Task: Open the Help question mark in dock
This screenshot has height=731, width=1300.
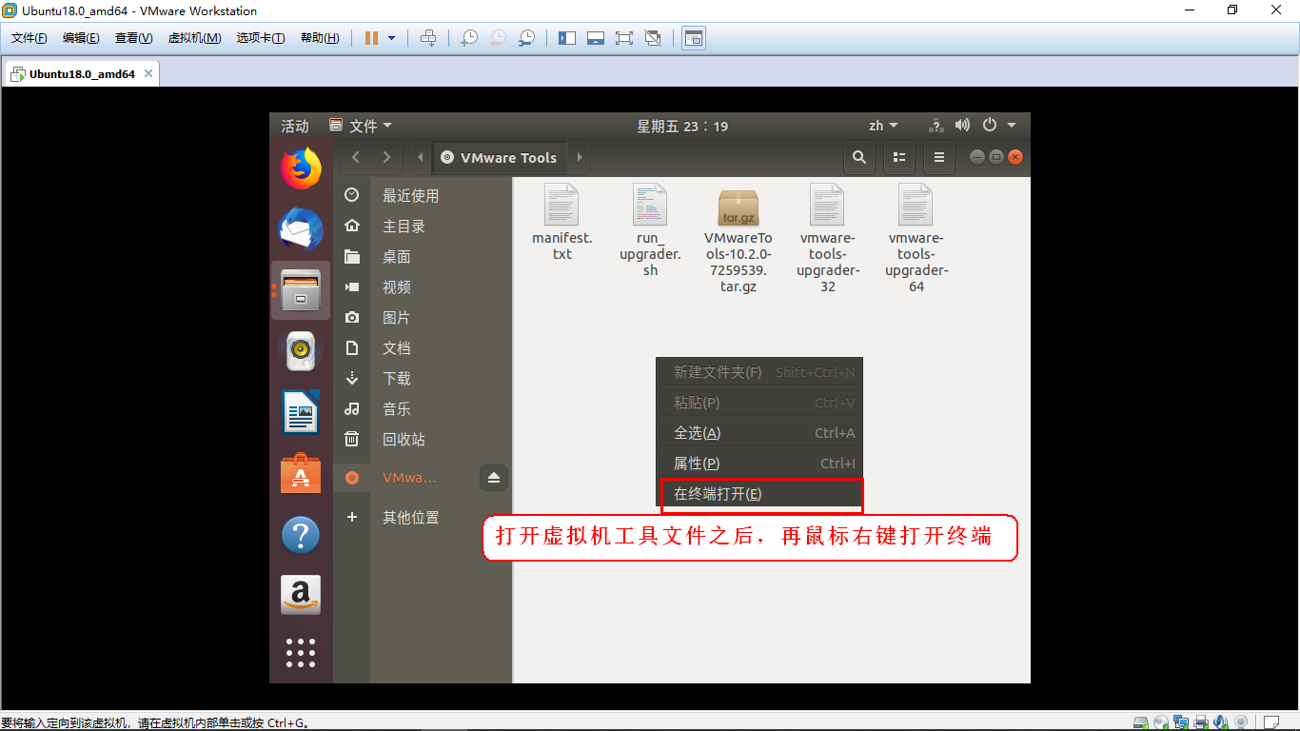Action: pyautogui.click(x=301, y=534)
